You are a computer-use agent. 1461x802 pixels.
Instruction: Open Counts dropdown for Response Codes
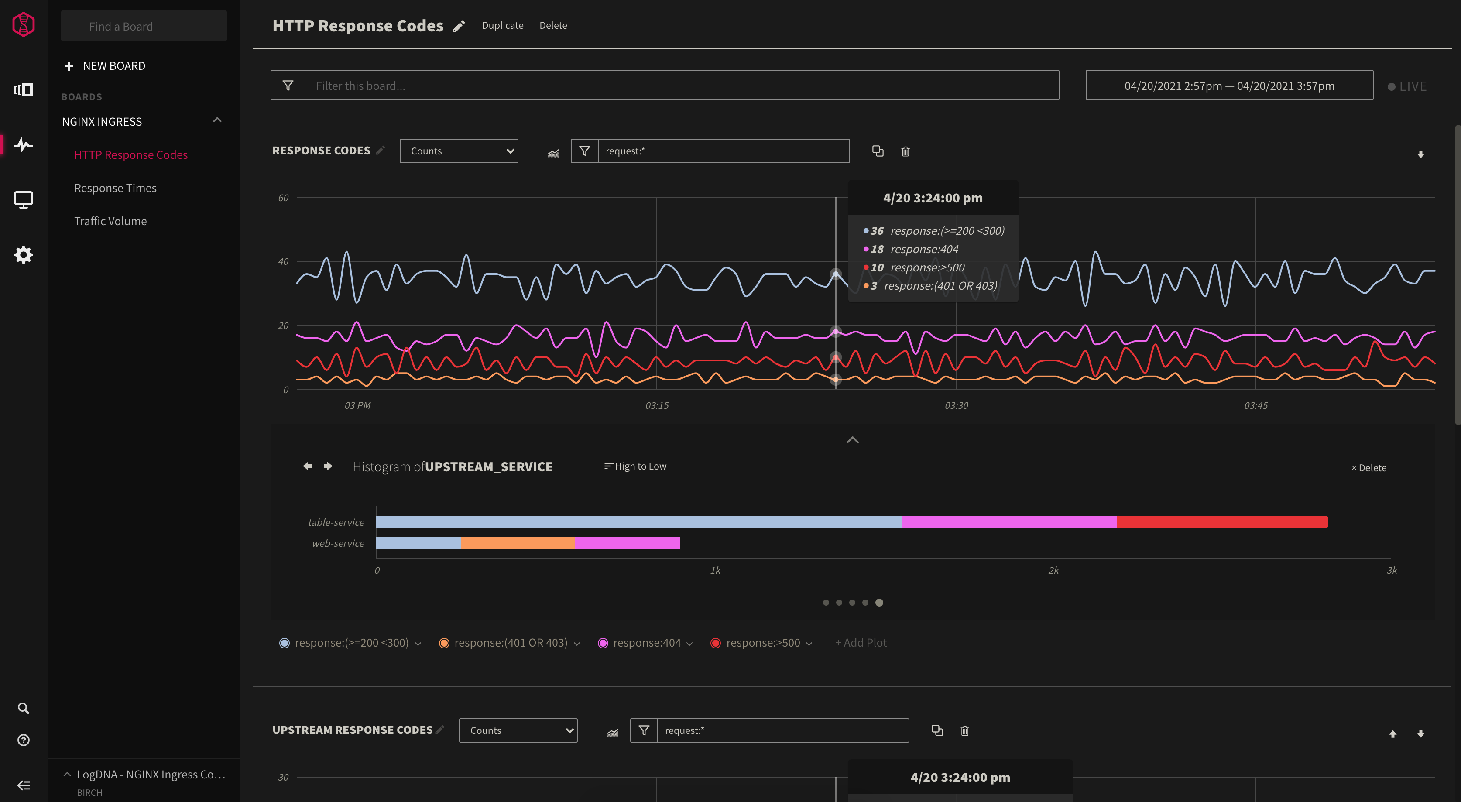pyautogui.click(x=458, y=151)
